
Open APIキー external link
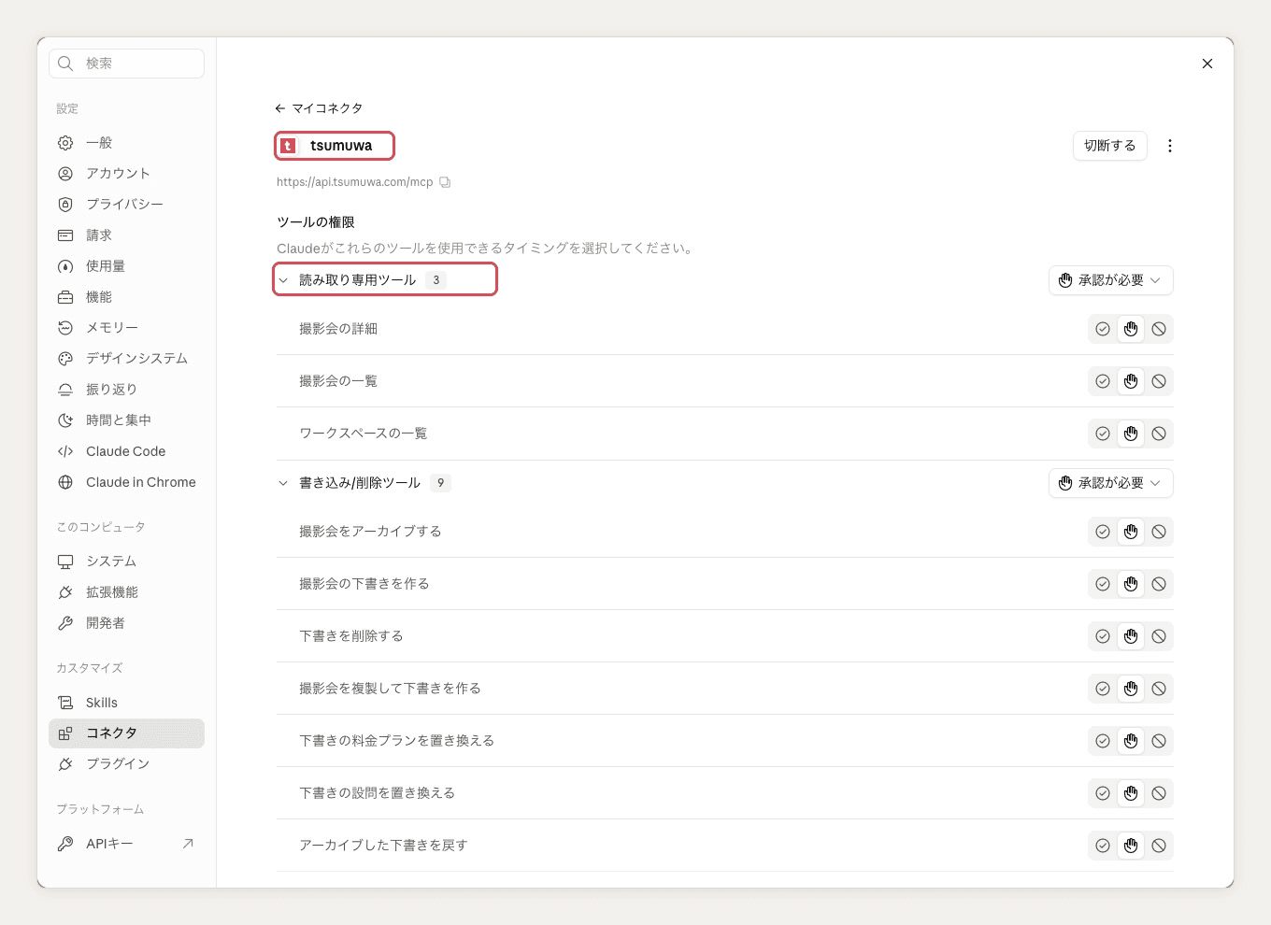click(126, 844)
